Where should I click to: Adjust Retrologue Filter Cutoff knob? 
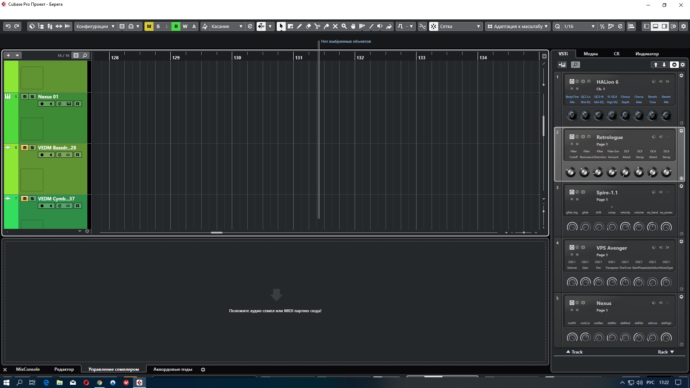click(x=571, y=172)
